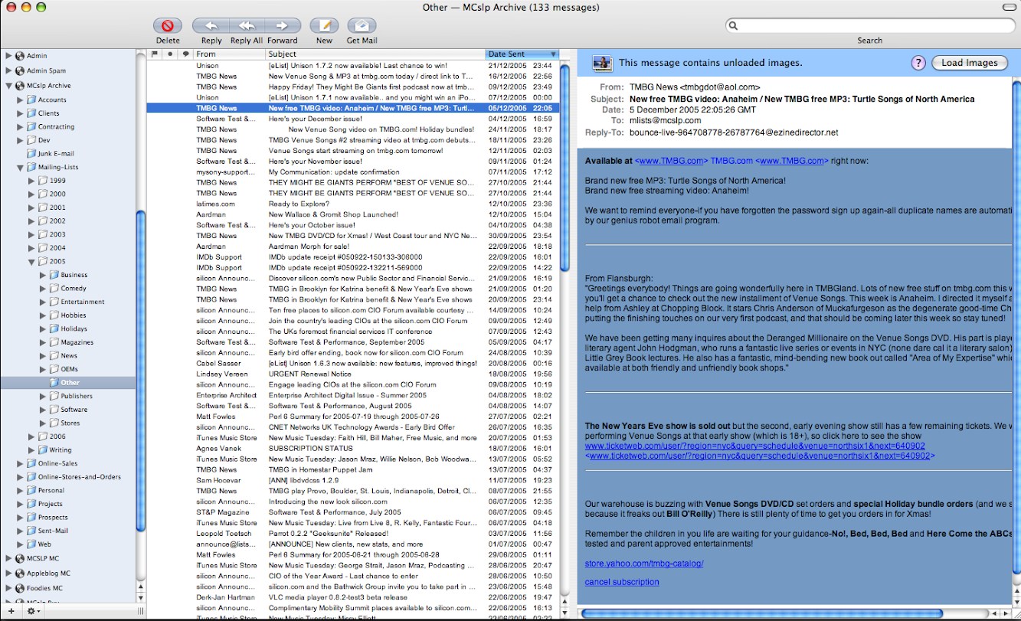Click the Appleblog MC globe icon
1021x621 pixels.
coord(20,573)
